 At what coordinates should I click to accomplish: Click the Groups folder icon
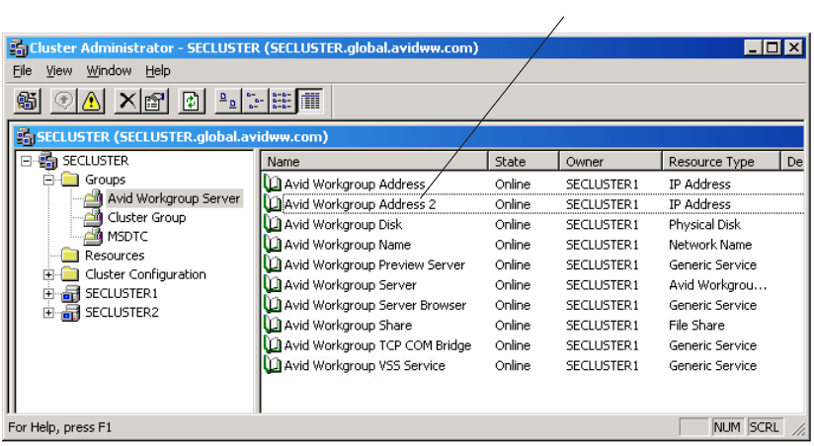[70, 180]
